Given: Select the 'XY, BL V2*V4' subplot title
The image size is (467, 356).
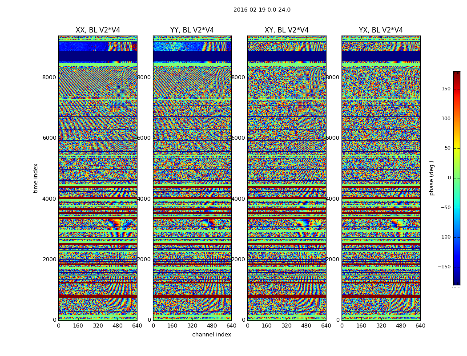Looking at the screenshot, I should tap(286, 30).
